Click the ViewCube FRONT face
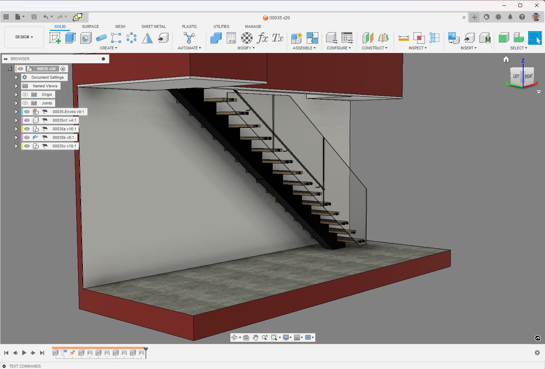This screenshot has width=545, height=369. [x=529, y=76]
